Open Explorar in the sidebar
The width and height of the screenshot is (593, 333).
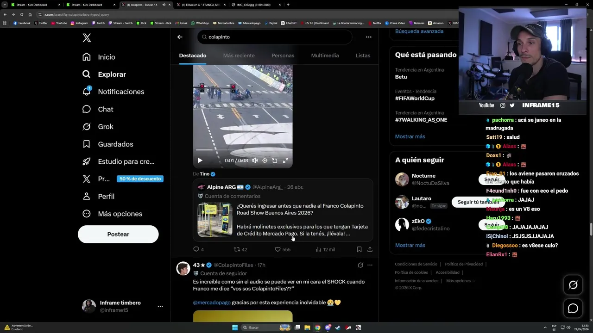click(x=104, y=74)
